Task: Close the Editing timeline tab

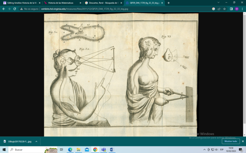Action: [x=40, y=3]
